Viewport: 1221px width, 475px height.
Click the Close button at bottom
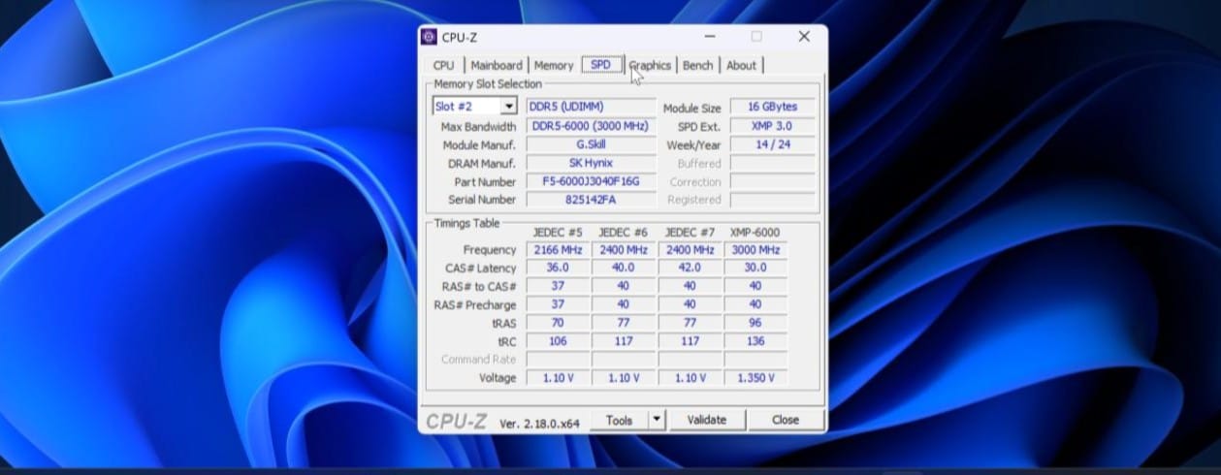pyautogui.click(x=786, y=420)
